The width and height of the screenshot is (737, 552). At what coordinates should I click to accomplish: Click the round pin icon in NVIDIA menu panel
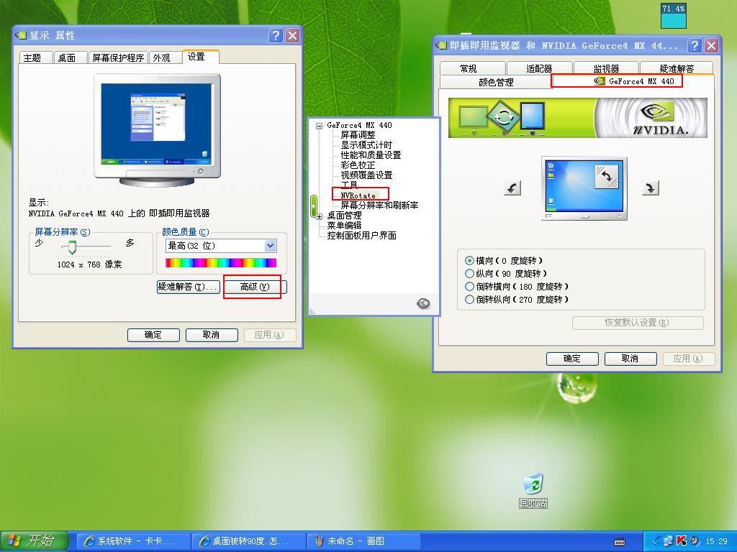click(x=423, y=304)
